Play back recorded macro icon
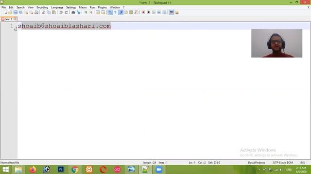 154,13
